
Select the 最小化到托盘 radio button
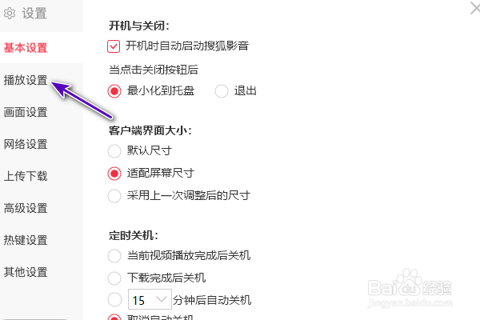tap(114, 90)
